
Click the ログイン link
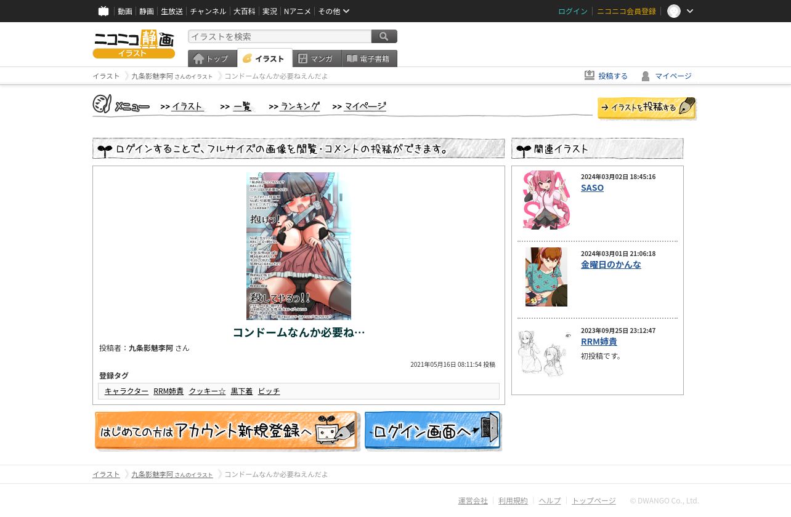point(573,11)
